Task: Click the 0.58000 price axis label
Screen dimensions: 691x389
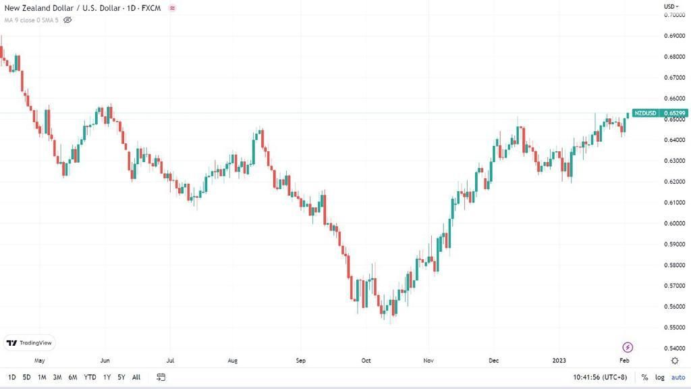Action: (x=675, y=265)
